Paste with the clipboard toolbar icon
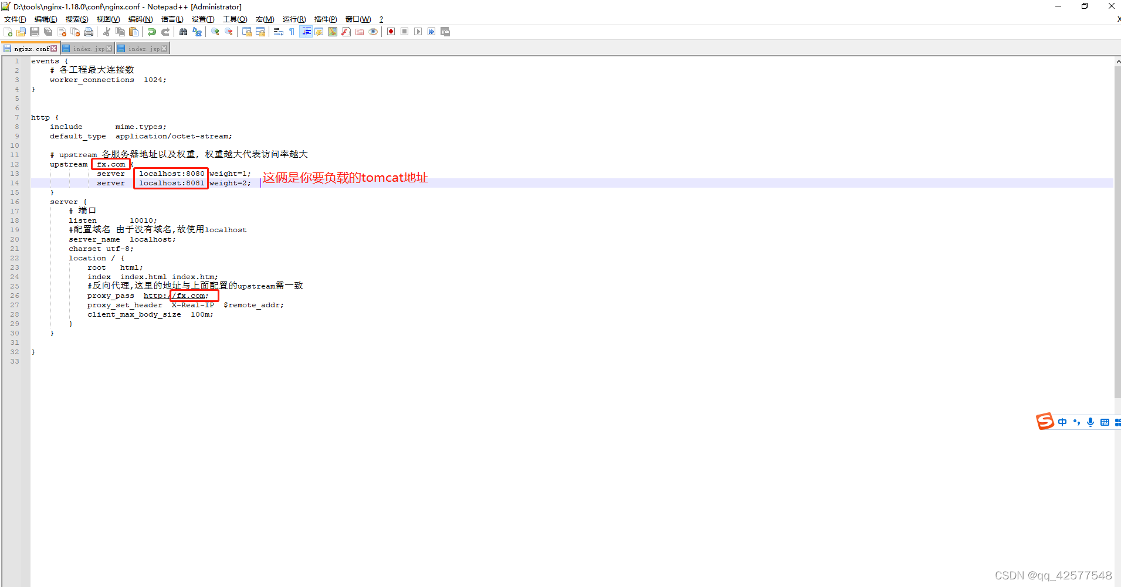The height and width of the screenshot is (587, 1121). 134,32
